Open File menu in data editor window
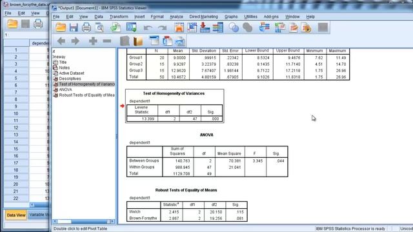Screen dimensions: 413x232 click(8, 13)
